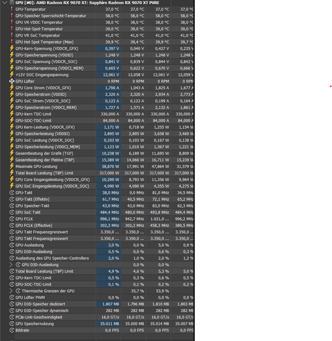Click lightning icon for GPU-Kern-Spannung (VDDCR_GFX)
This screenshot has height=341, width=332.
point(12,48)
